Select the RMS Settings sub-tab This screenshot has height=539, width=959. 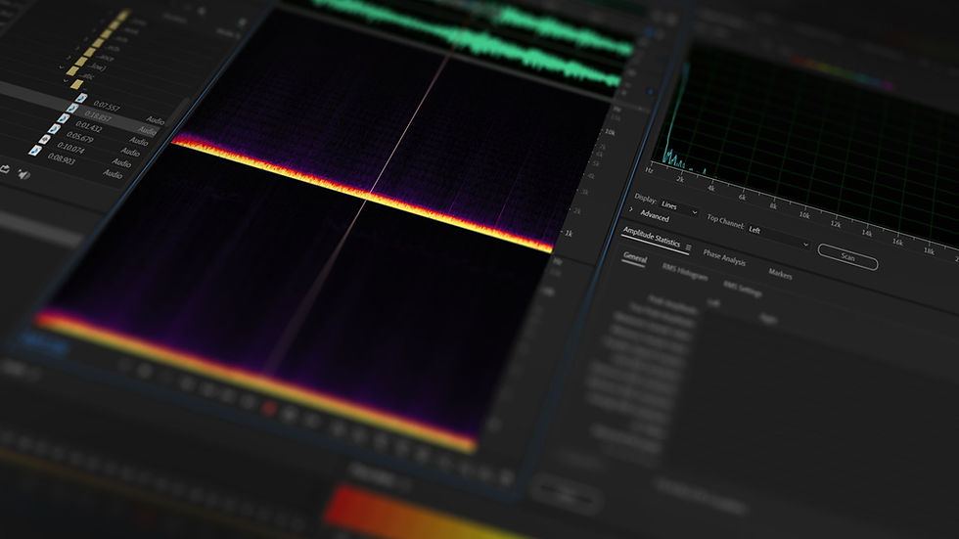coord(743,288)
